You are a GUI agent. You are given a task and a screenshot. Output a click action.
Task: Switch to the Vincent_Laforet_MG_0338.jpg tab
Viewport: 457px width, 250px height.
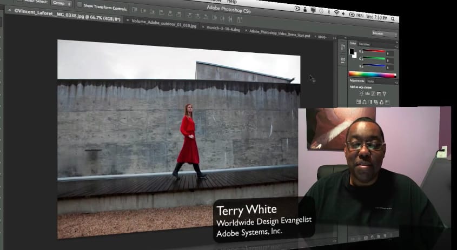67,15
